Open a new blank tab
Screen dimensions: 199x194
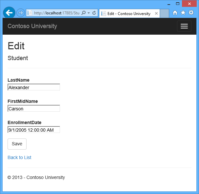point(165,14)
